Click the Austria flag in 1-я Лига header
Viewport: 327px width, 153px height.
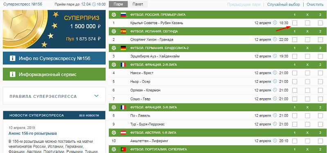click(123, 133)
